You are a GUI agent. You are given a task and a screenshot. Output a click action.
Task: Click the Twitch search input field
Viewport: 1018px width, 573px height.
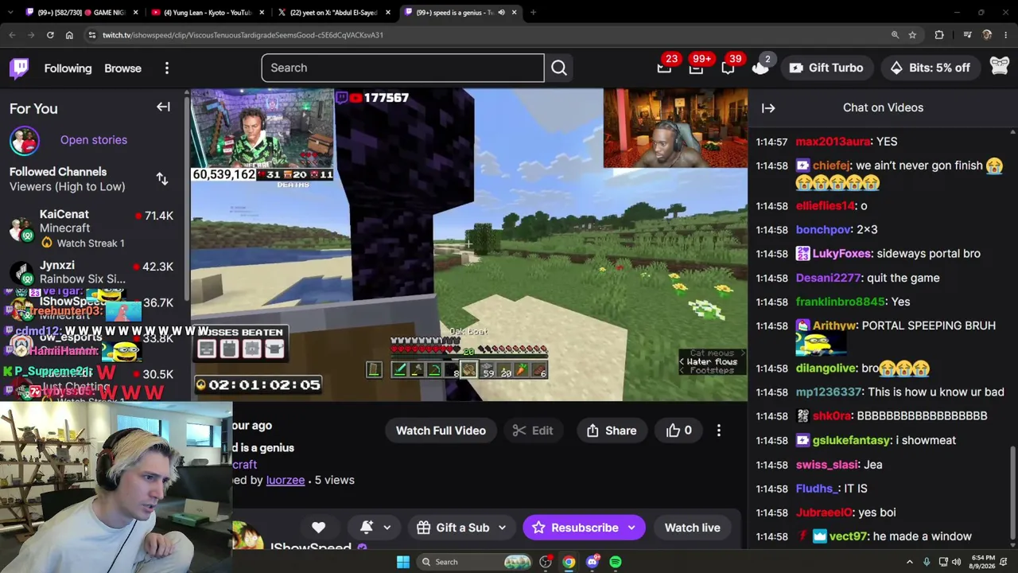[x=402, y=68]
